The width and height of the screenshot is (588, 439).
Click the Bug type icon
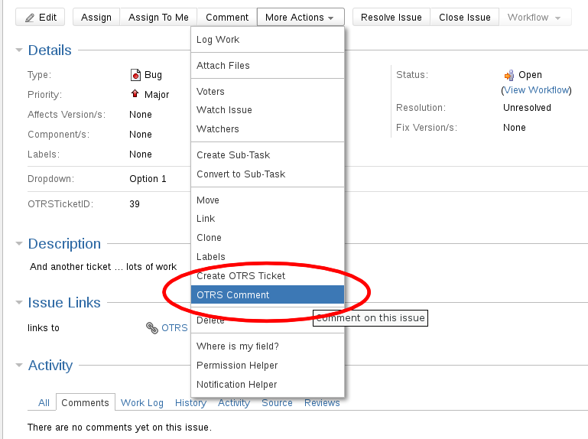(x=135, y=75)
